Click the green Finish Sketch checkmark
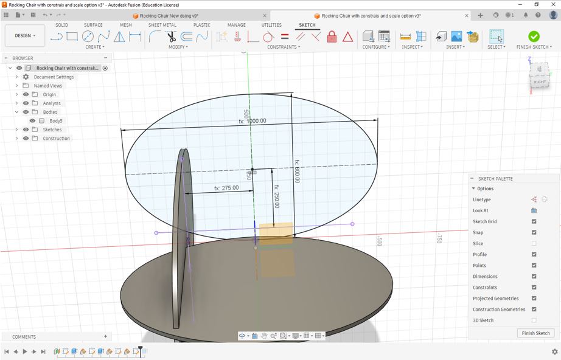 (534, 36)
